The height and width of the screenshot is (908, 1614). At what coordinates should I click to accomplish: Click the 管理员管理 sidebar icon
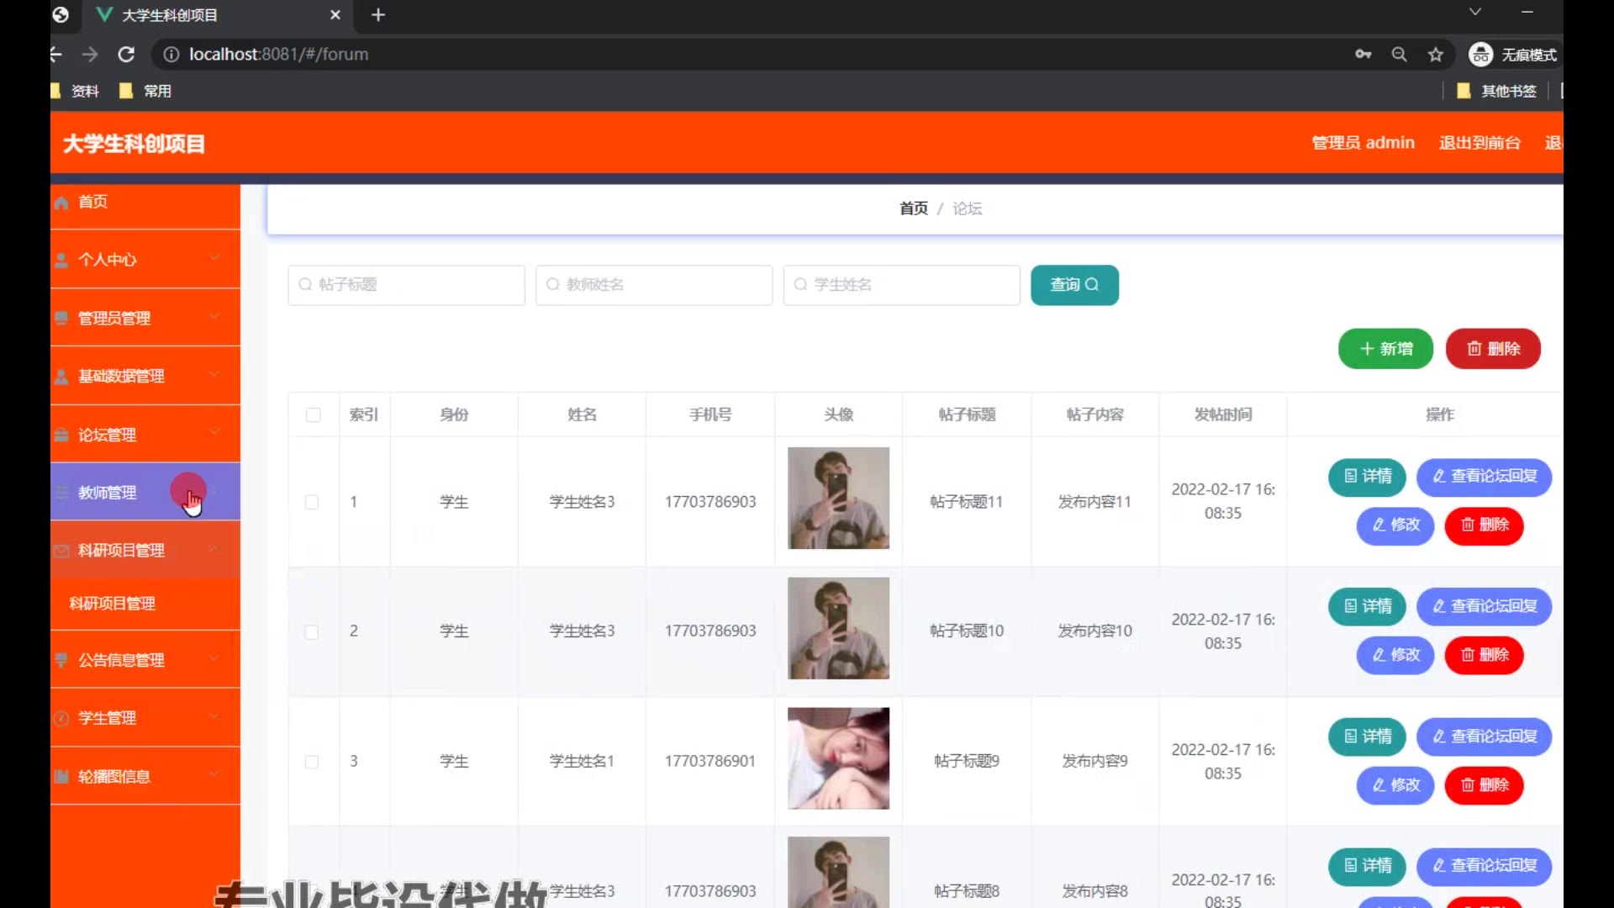pyautogui.click(x=61, y=318)
